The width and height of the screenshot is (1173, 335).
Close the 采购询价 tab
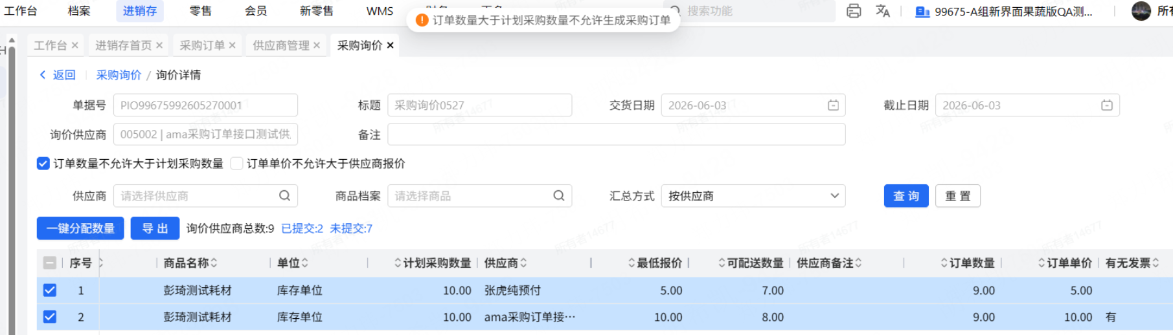(x=390, y=45)
